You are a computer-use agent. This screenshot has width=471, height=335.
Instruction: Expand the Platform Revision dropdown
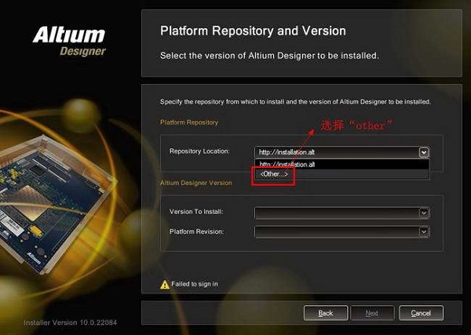click(x=424, y=231)
